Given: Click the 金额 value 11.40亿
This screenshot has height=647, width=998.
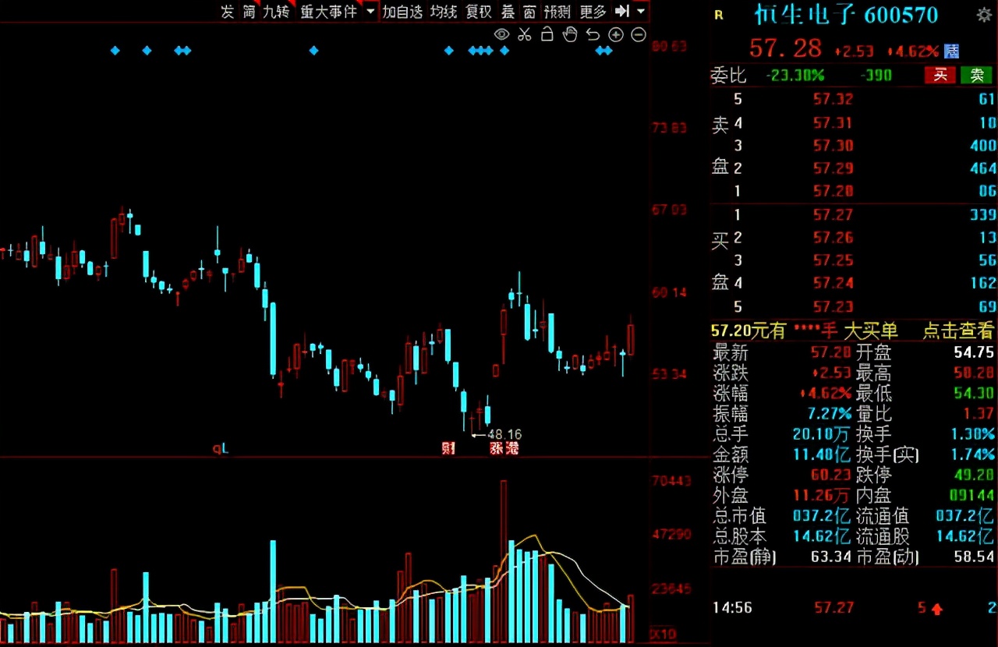Looking at the screenshot, I should coord(822,454).
